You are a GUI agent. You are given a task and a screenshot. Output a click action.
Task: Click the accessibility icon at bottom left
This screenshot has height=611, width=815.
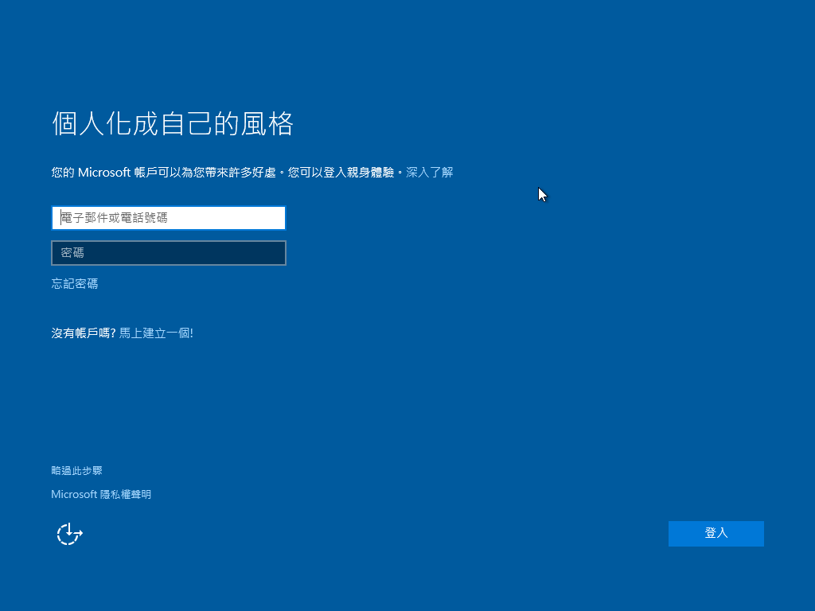68,534
